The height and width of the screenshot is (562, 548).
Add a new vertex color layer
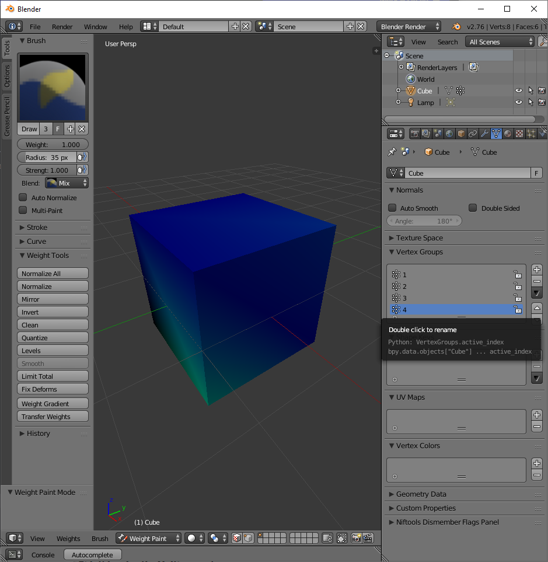(536, 463)
